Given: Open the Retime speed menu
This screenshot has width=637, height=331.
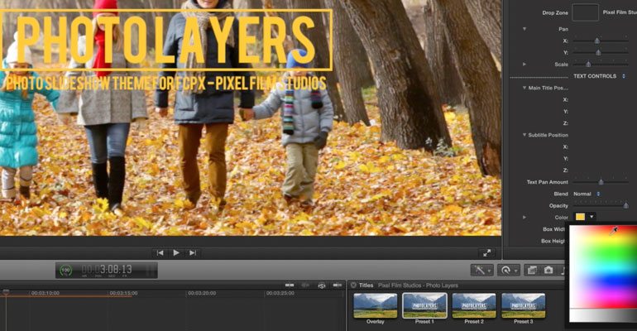Looking at the screenshot, I should pos(508,270).
